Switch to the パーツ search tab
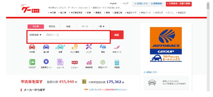Viewport: 213px width, 97px height. pyautogui.click(x=85, y=27)
